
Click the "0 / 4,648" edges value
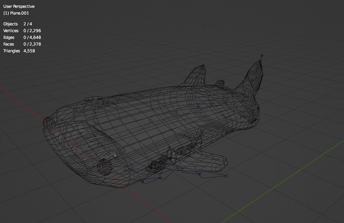pyautogui.click(x=32, y=38)
